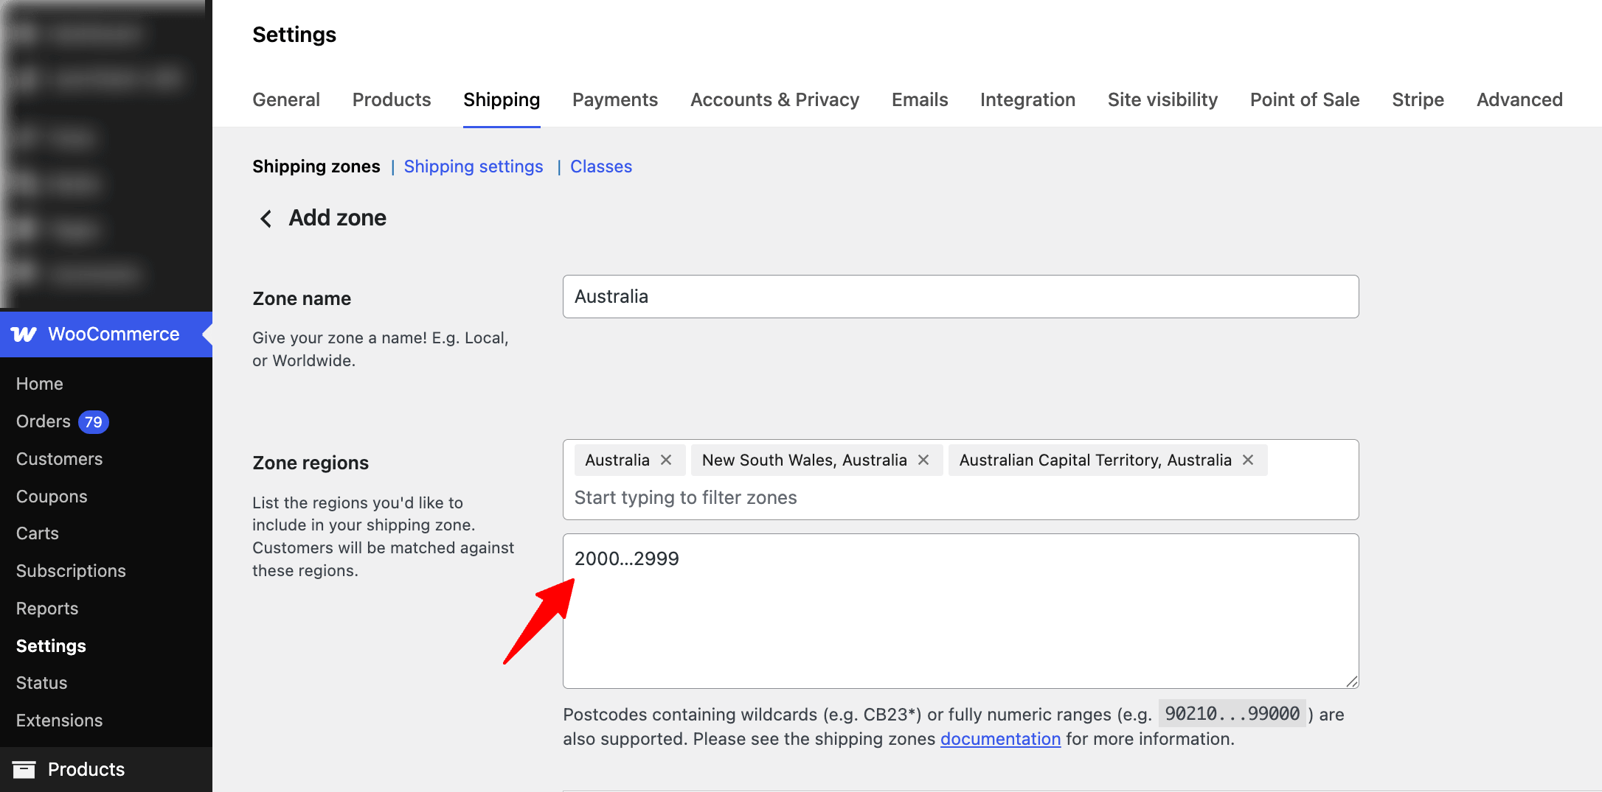1602x792 pixels.
Task: Click the back arrow beside Add zone
Action: tap(266, 218)
